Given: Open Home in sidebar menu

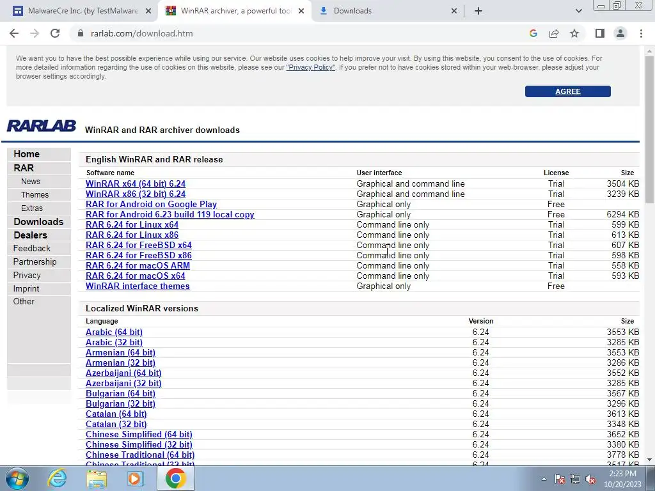Looking at the screenshot, I should click(26, 153).
